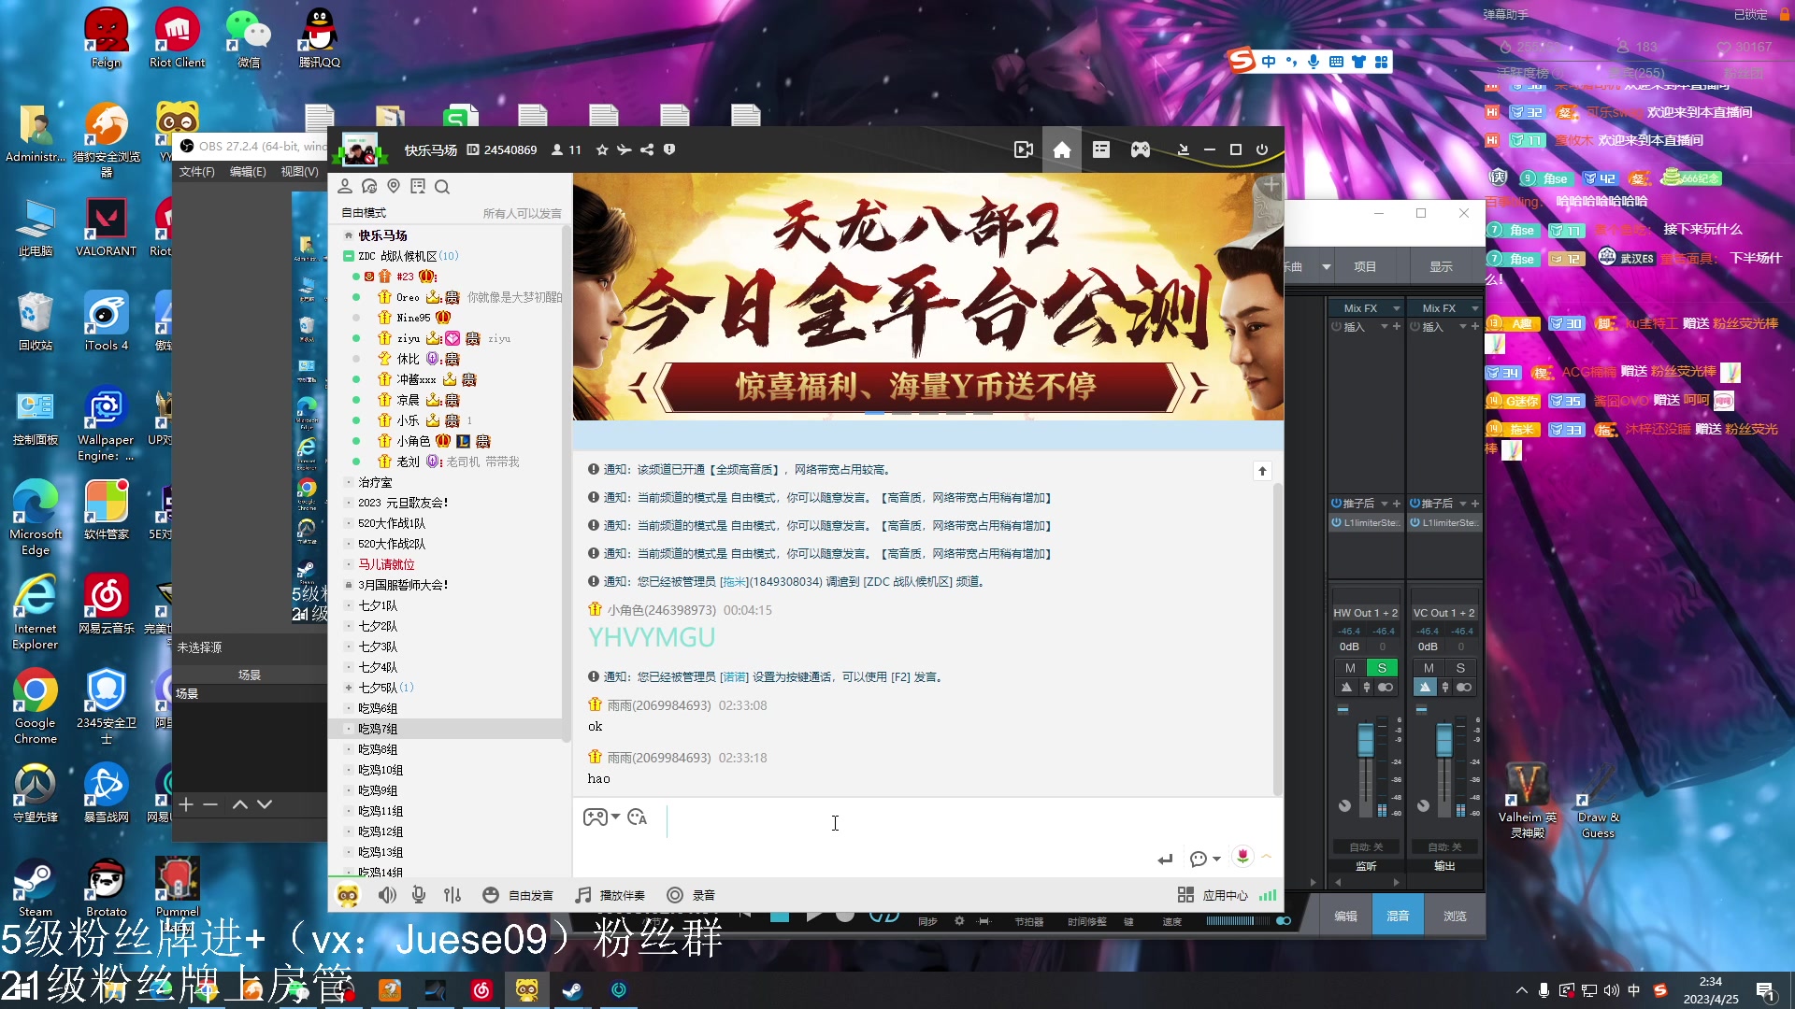Click the microphone icon in YY bottom bar
This screenshot has width=1795, height=1009.
419,895
